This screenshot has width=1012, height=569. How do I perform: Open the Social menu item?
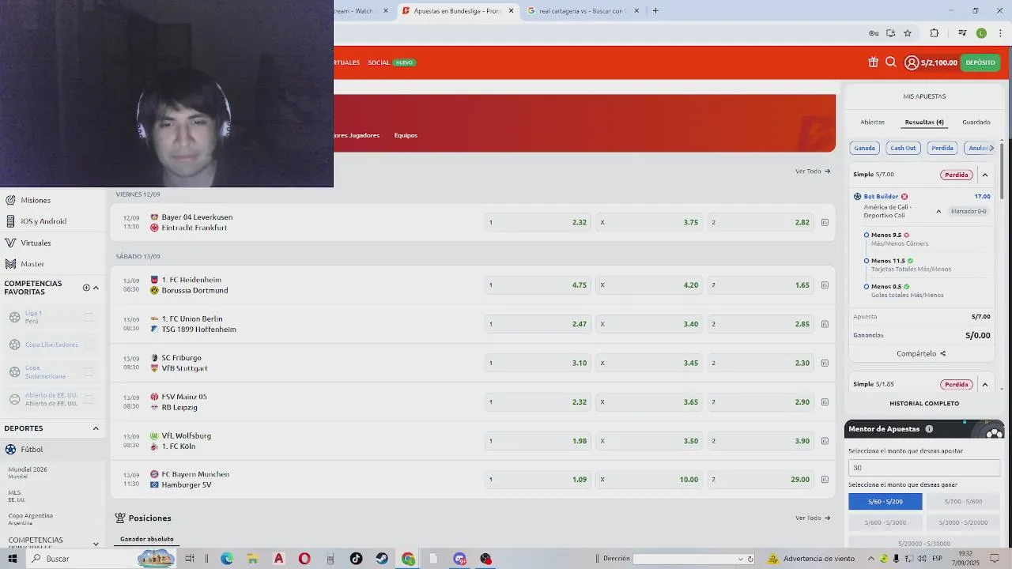point(379,62)
